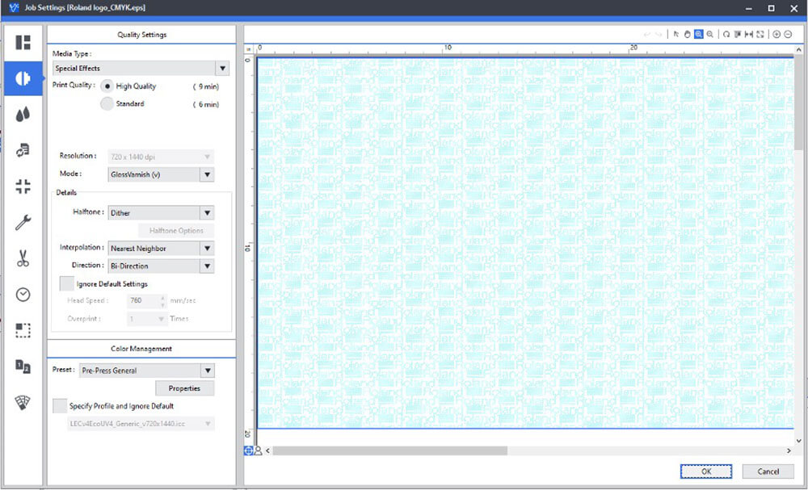The image size is (808, 490).
Task: Check Specify Profile and Ignore Default
Action: (x=60, y=405)
